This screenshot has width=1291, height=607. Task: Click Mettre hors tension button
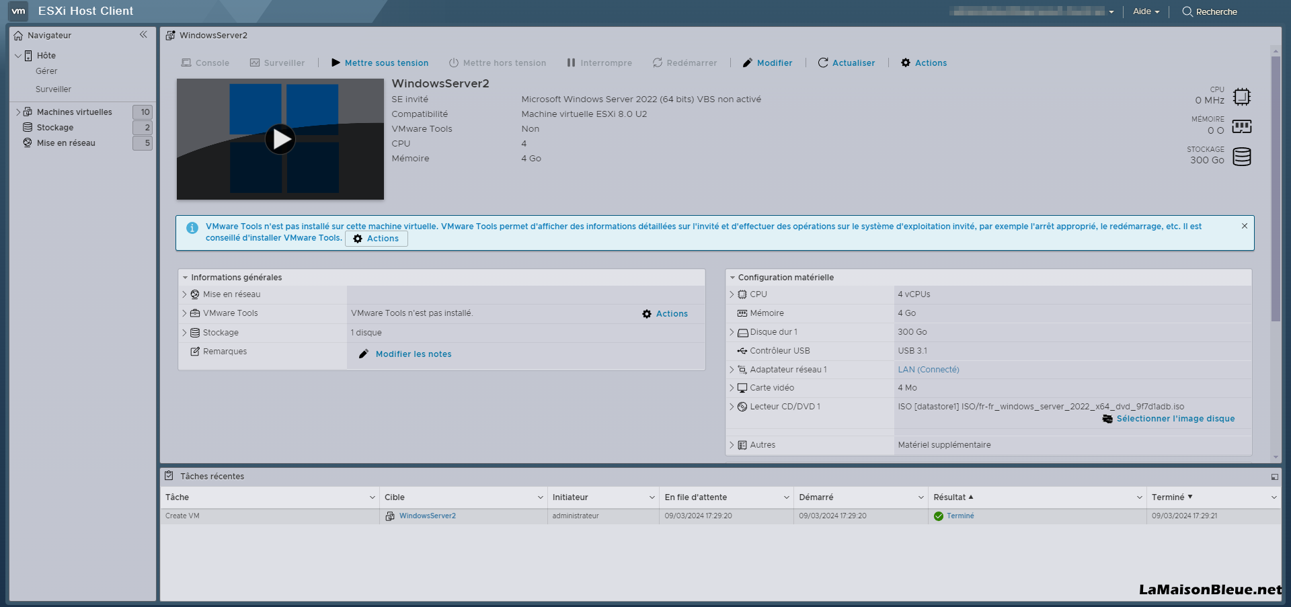[x=498, y=63]
